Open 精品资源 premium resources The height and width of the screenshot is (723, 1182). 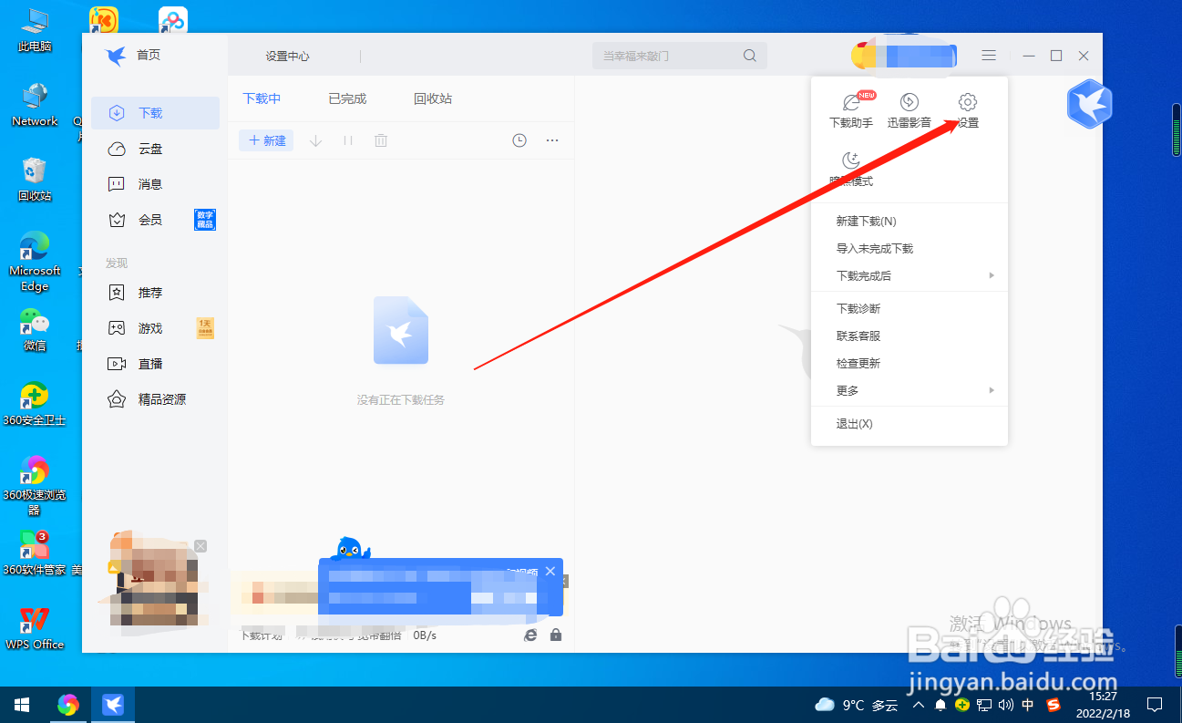pyautogui.click(x=157, y=398)
